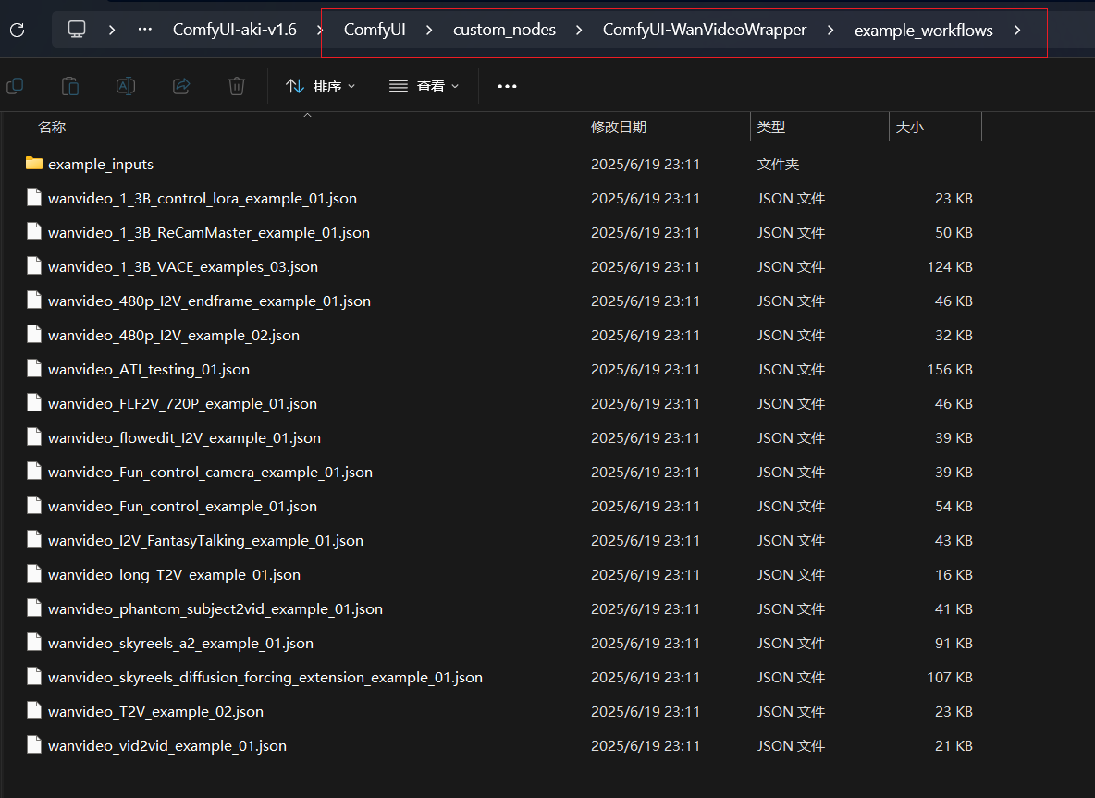The width and height of the screenshot is (1095, 798).
Task: Select wanvideo_Fun_control_example_01.json
Action: [182, 506]
